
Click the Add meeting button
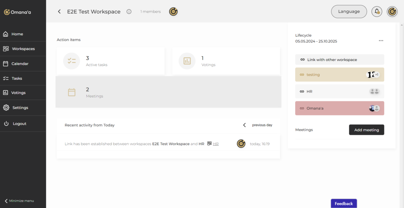click(x=366, y=130)
